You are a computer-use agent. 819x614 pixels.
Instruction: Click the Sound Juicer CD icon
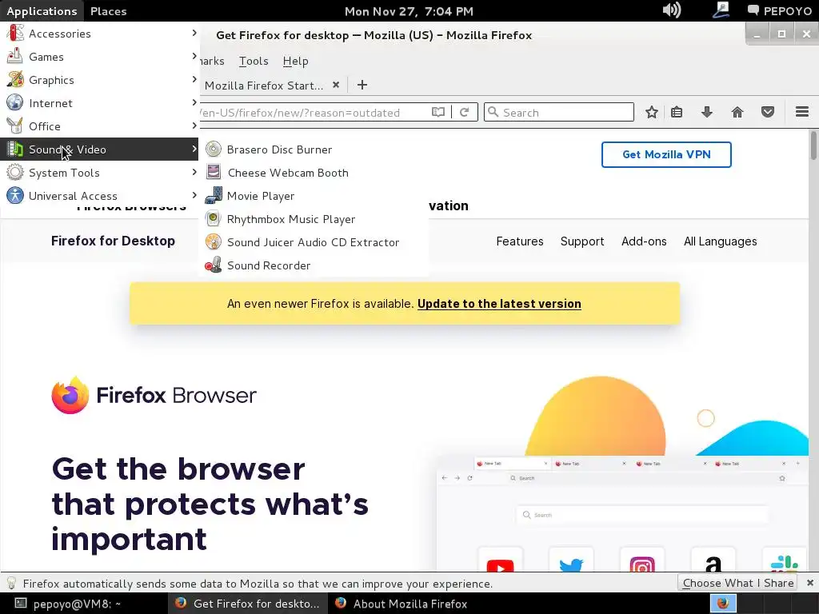213,242
